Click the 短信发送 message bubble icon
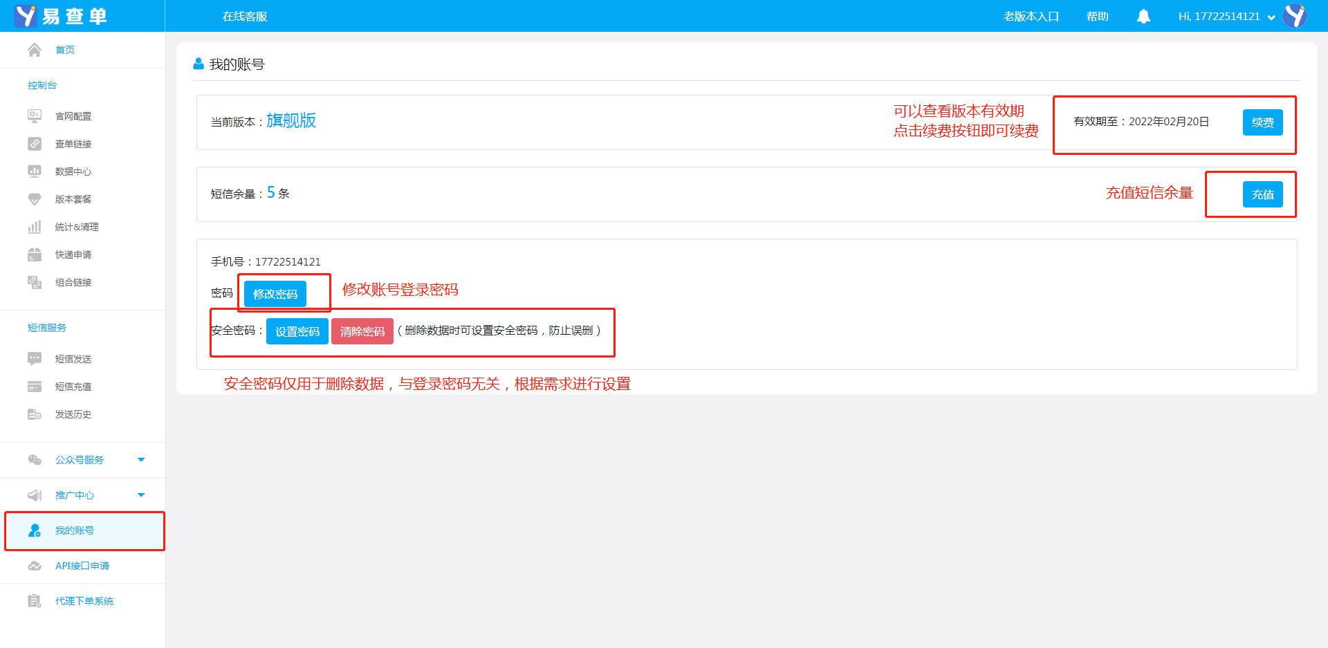The width and height of the screenshot is (1328, 648). pos(35,359)
